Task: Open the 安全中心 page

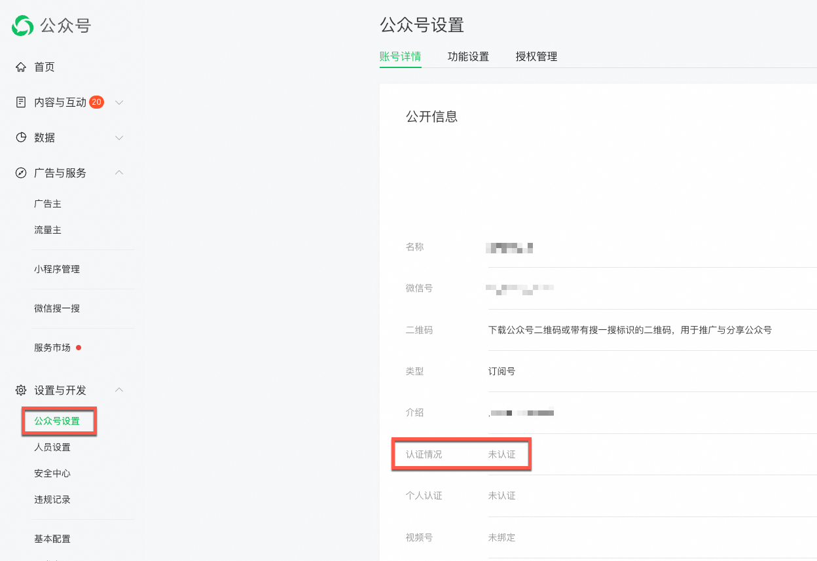Action: 52,473
